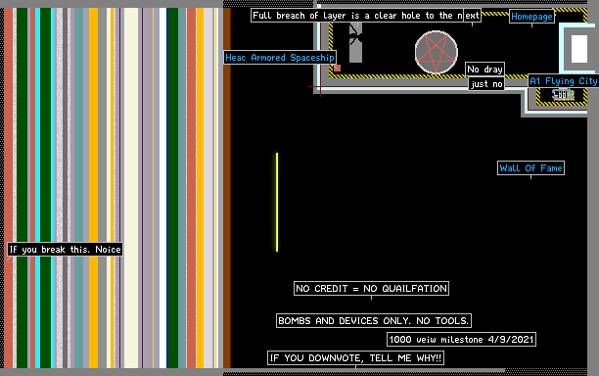Viewport: 599px width, 376px height.
Task: Click 'BOMBS AND DEVICES ONLY. NO TOOLS.' sign
Action: (x=374, y=320)
